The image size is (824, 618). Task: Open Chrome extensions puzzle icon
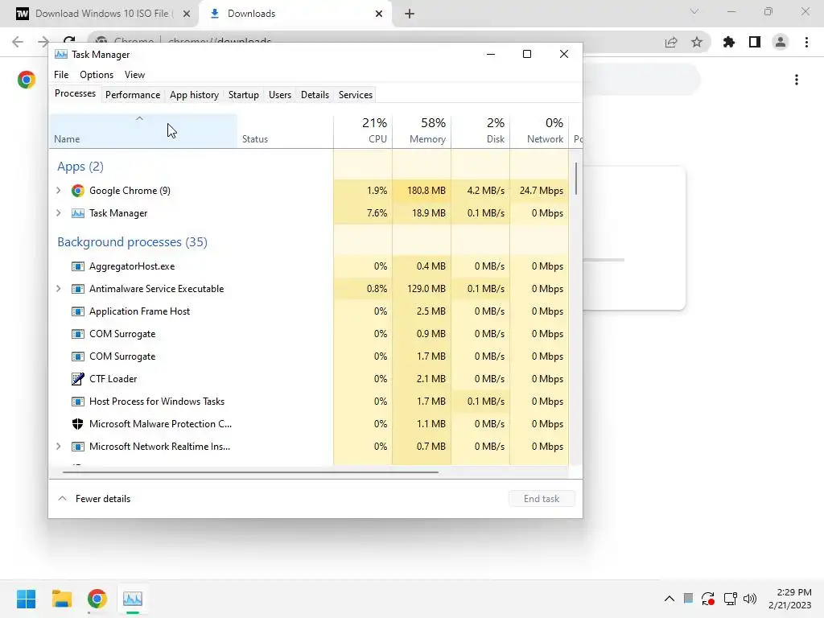pyautogui.click(x=729, y=42)
